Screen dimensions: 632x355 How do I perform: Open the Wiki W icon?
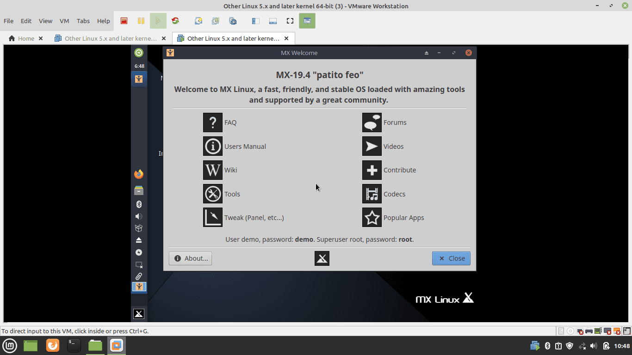213,170
